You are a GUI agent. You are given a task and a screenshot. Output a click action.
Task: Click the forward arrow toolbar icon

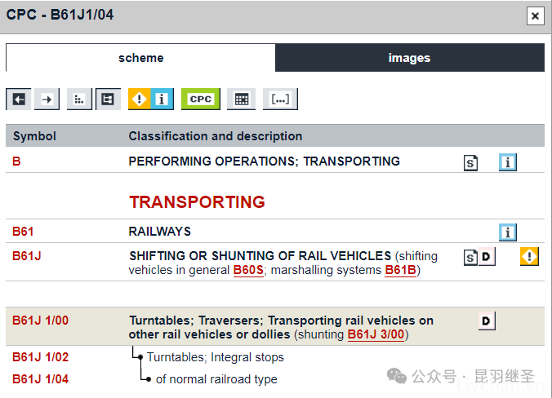47,99
